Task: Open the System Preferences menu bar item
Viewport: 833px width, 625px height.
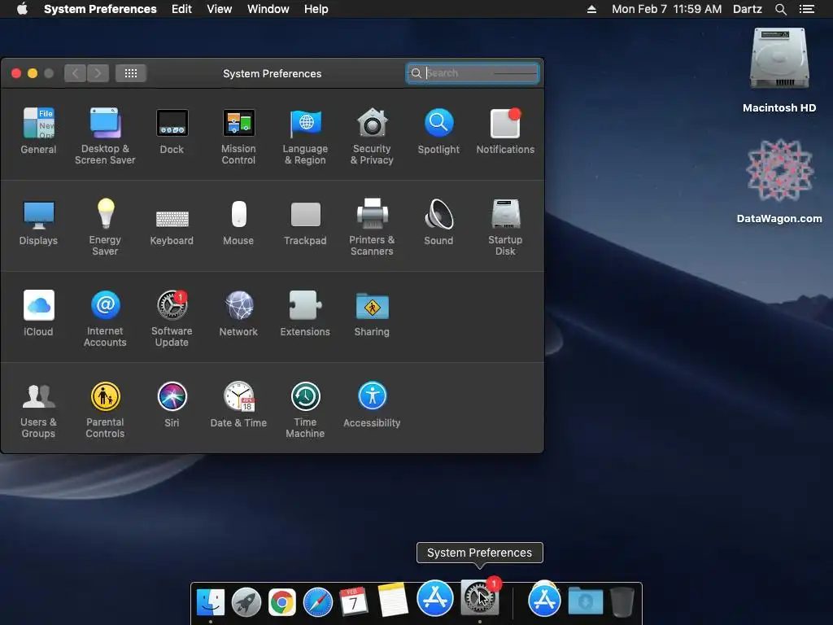Action: click(100, 9)
